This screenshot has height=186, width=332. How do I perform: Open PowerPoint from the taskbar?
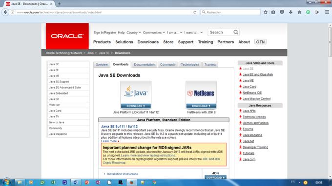87,183
